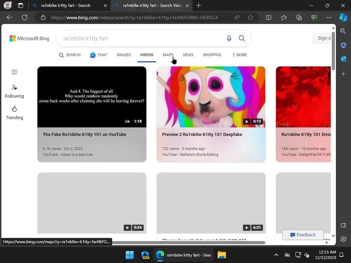Add a sidebar app plus icon

[343, 74]
